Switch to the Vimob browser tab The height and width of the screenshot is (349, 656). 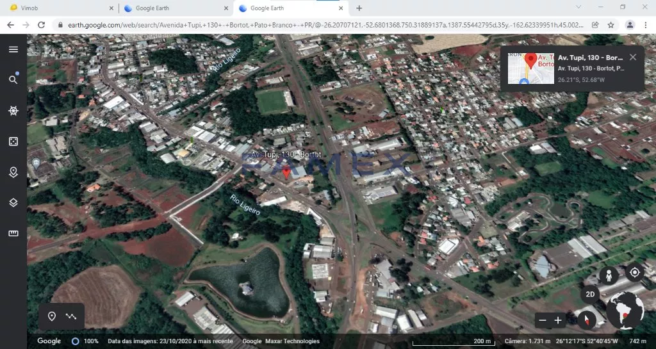coord(58,8)
